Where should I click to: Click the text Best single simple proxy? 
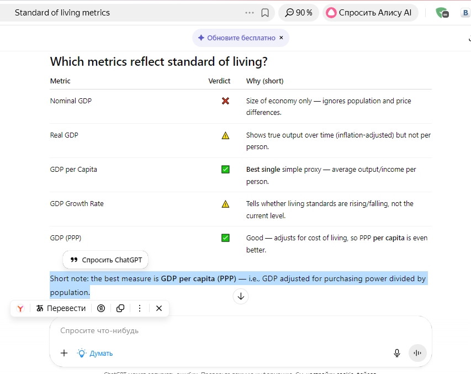(284, 170)
